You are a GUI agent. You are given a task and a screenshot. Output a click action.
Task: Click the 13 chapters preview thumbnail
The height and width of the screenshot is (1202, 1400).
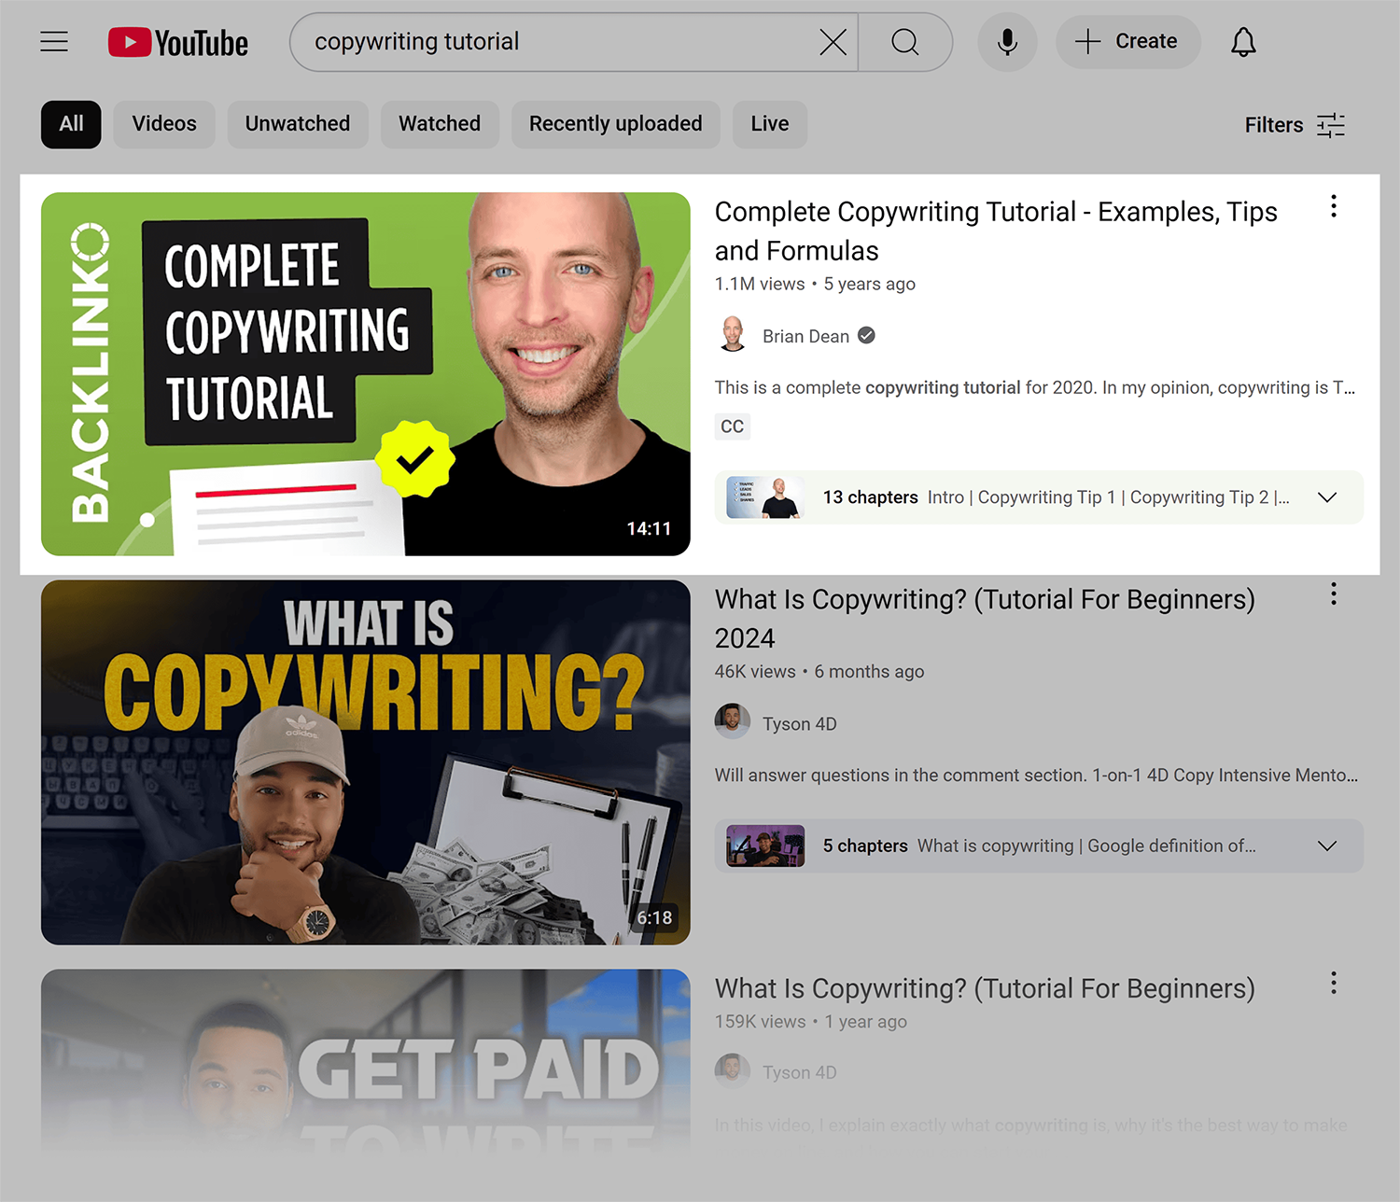(x=765, y=497)
